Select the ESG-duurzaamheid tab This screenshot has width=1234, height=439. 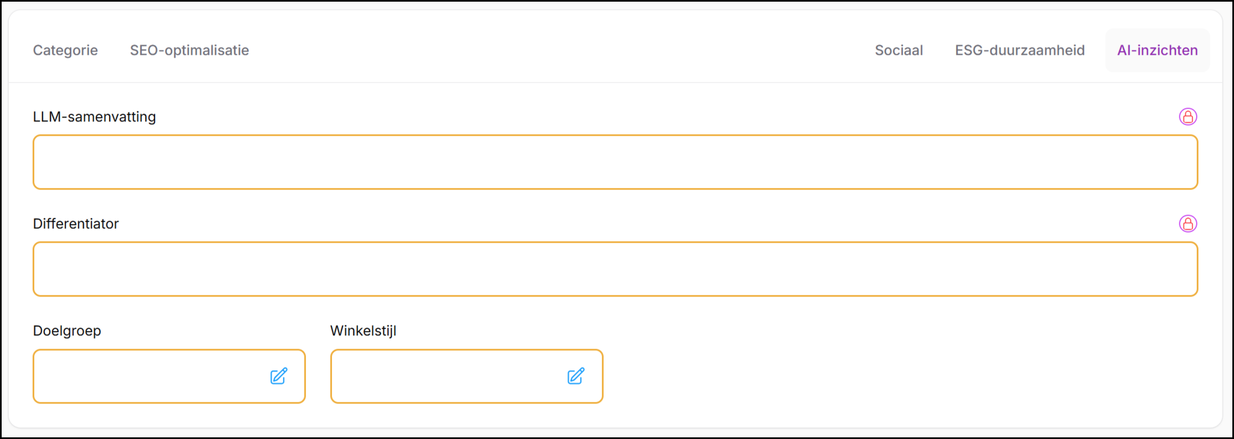(x=1019, y=50)
